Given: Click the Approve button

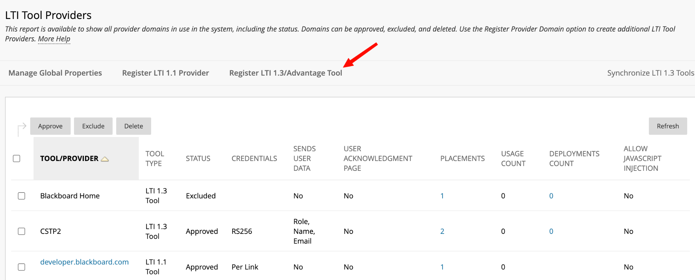Looking at the screenshot, I should 50,126.
